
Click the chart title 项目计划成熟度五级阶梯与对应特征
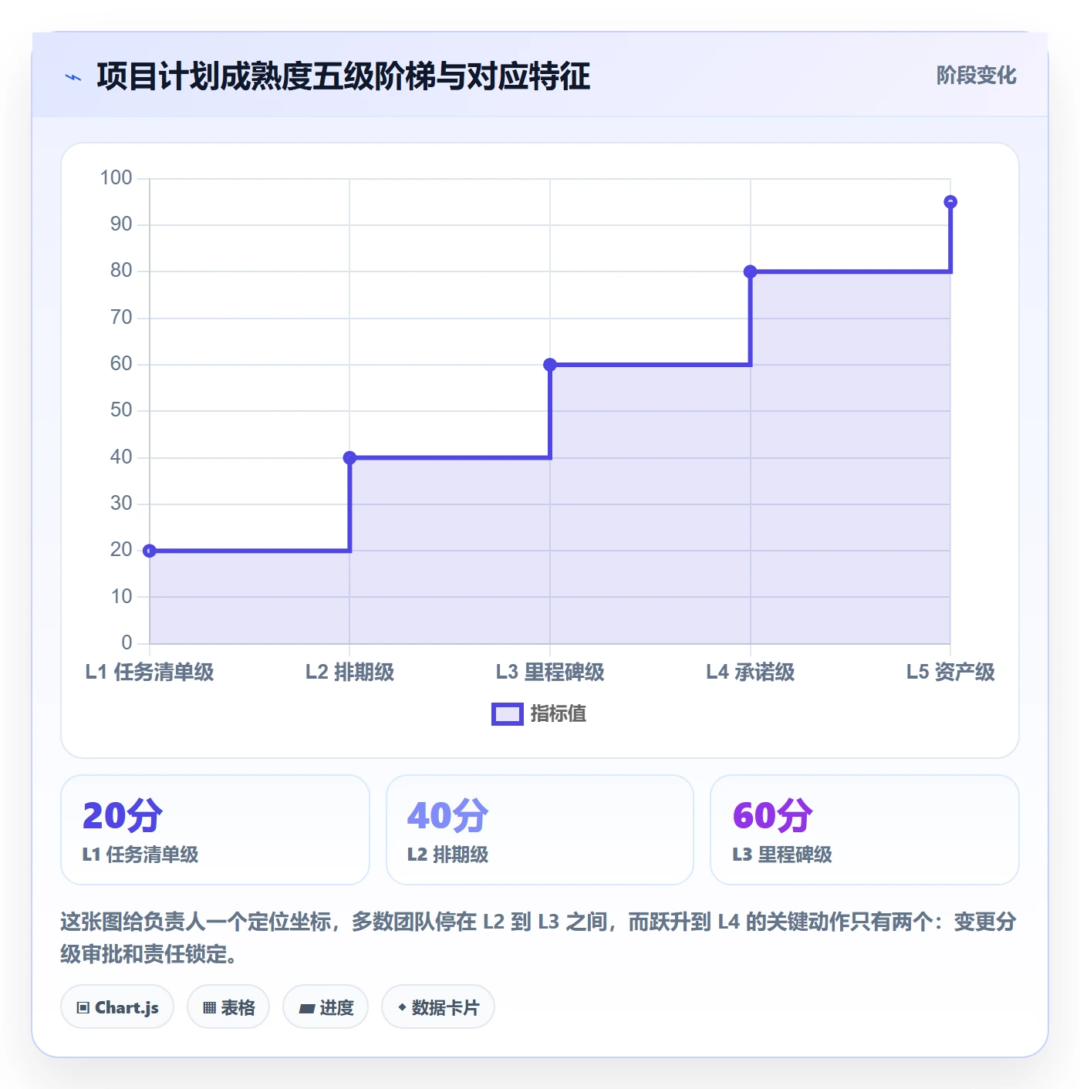pos(344,76)
